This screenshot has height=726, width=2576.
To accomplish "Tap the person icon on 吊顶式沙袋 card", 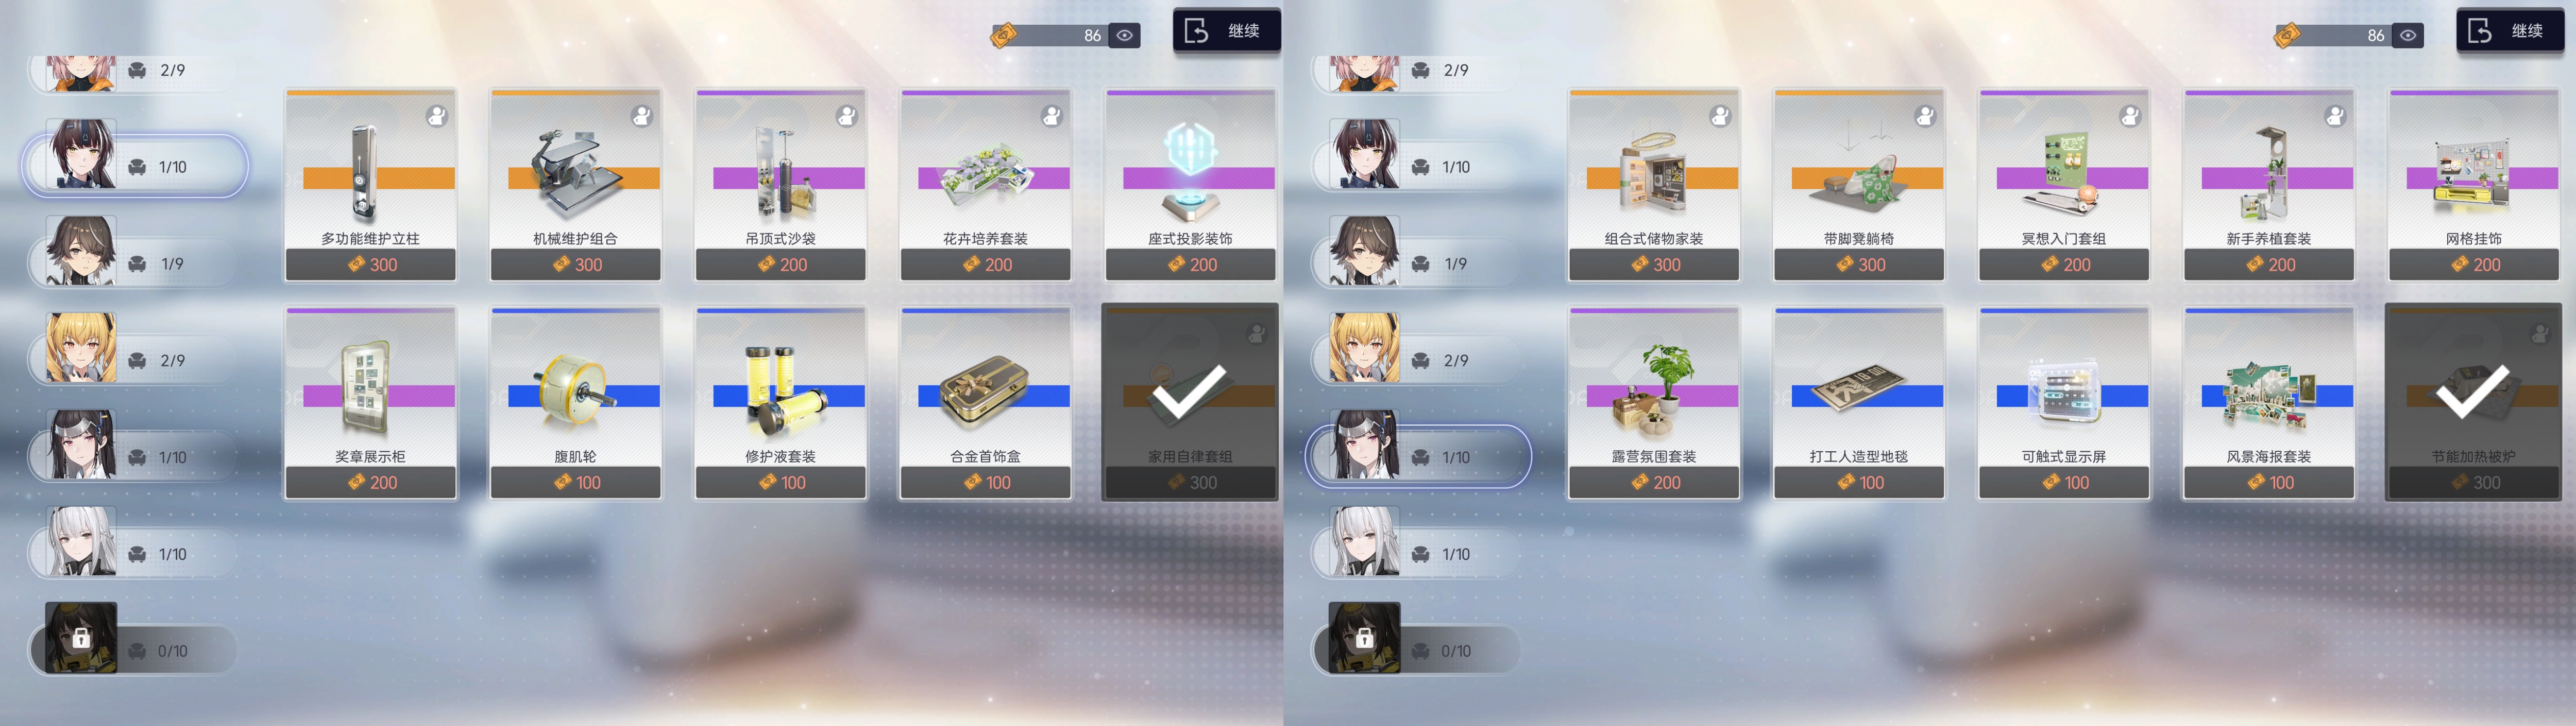I will point(847,116).
